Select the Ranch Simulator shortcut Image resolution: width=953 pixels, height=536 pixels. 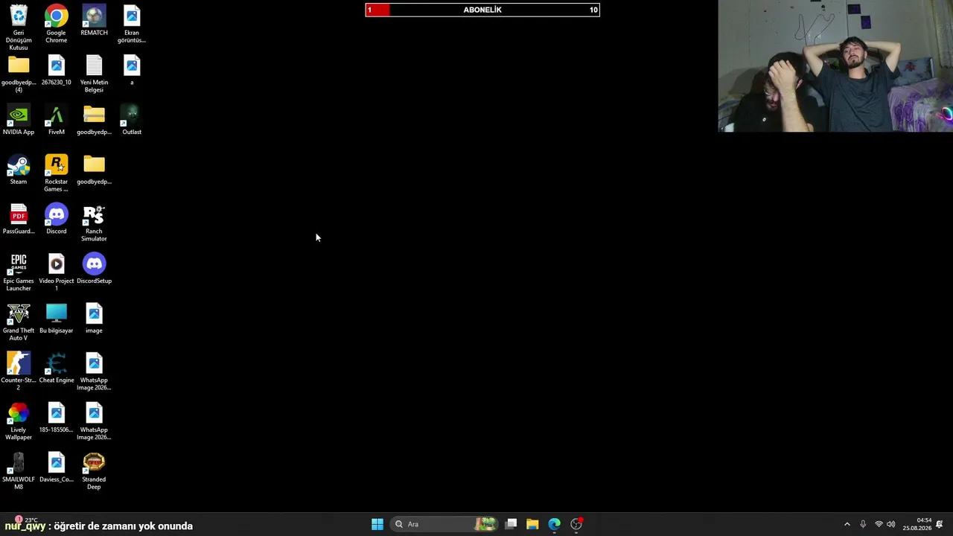click(x=94, y=223)
